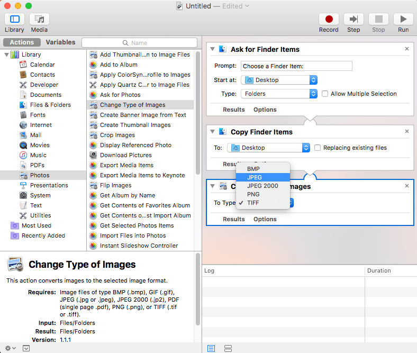This screenshot has width=417, height=353.
Task: Select Recently Added smart folder
Action: coord(43,236)
